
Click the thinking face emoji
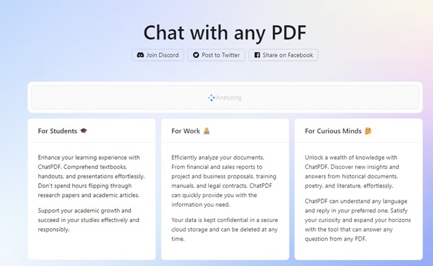tap(368, 131)
